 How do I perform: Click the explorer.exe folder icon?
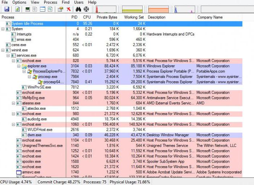(x=24, y=66)
